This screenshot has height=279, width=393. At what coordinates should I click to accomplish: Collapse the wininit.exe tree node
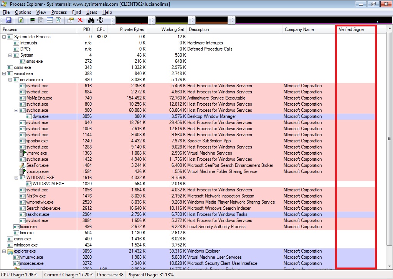click(4, 73)
